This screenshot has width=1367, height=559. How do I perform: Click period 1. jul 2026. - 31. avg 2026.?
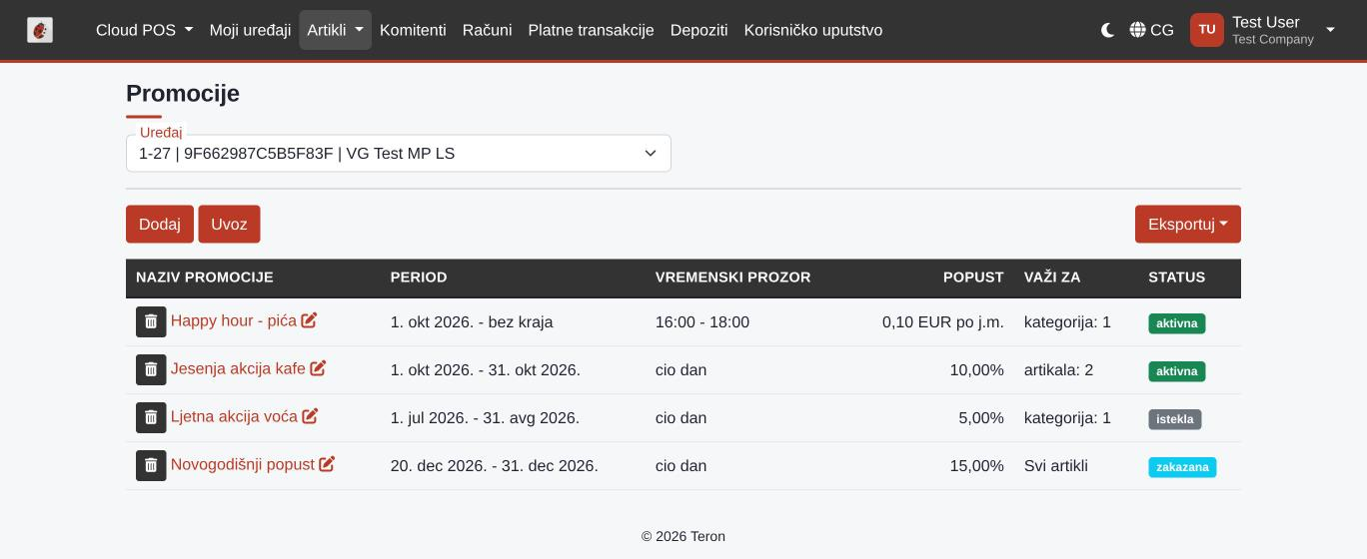pyautogui.click(x=486, y=418)
